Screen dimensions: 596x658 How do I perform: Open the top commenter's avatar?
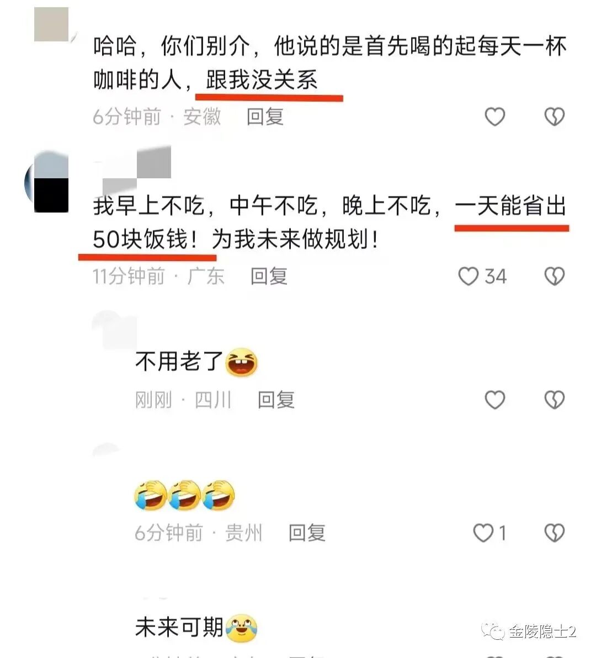click(51, 24)
